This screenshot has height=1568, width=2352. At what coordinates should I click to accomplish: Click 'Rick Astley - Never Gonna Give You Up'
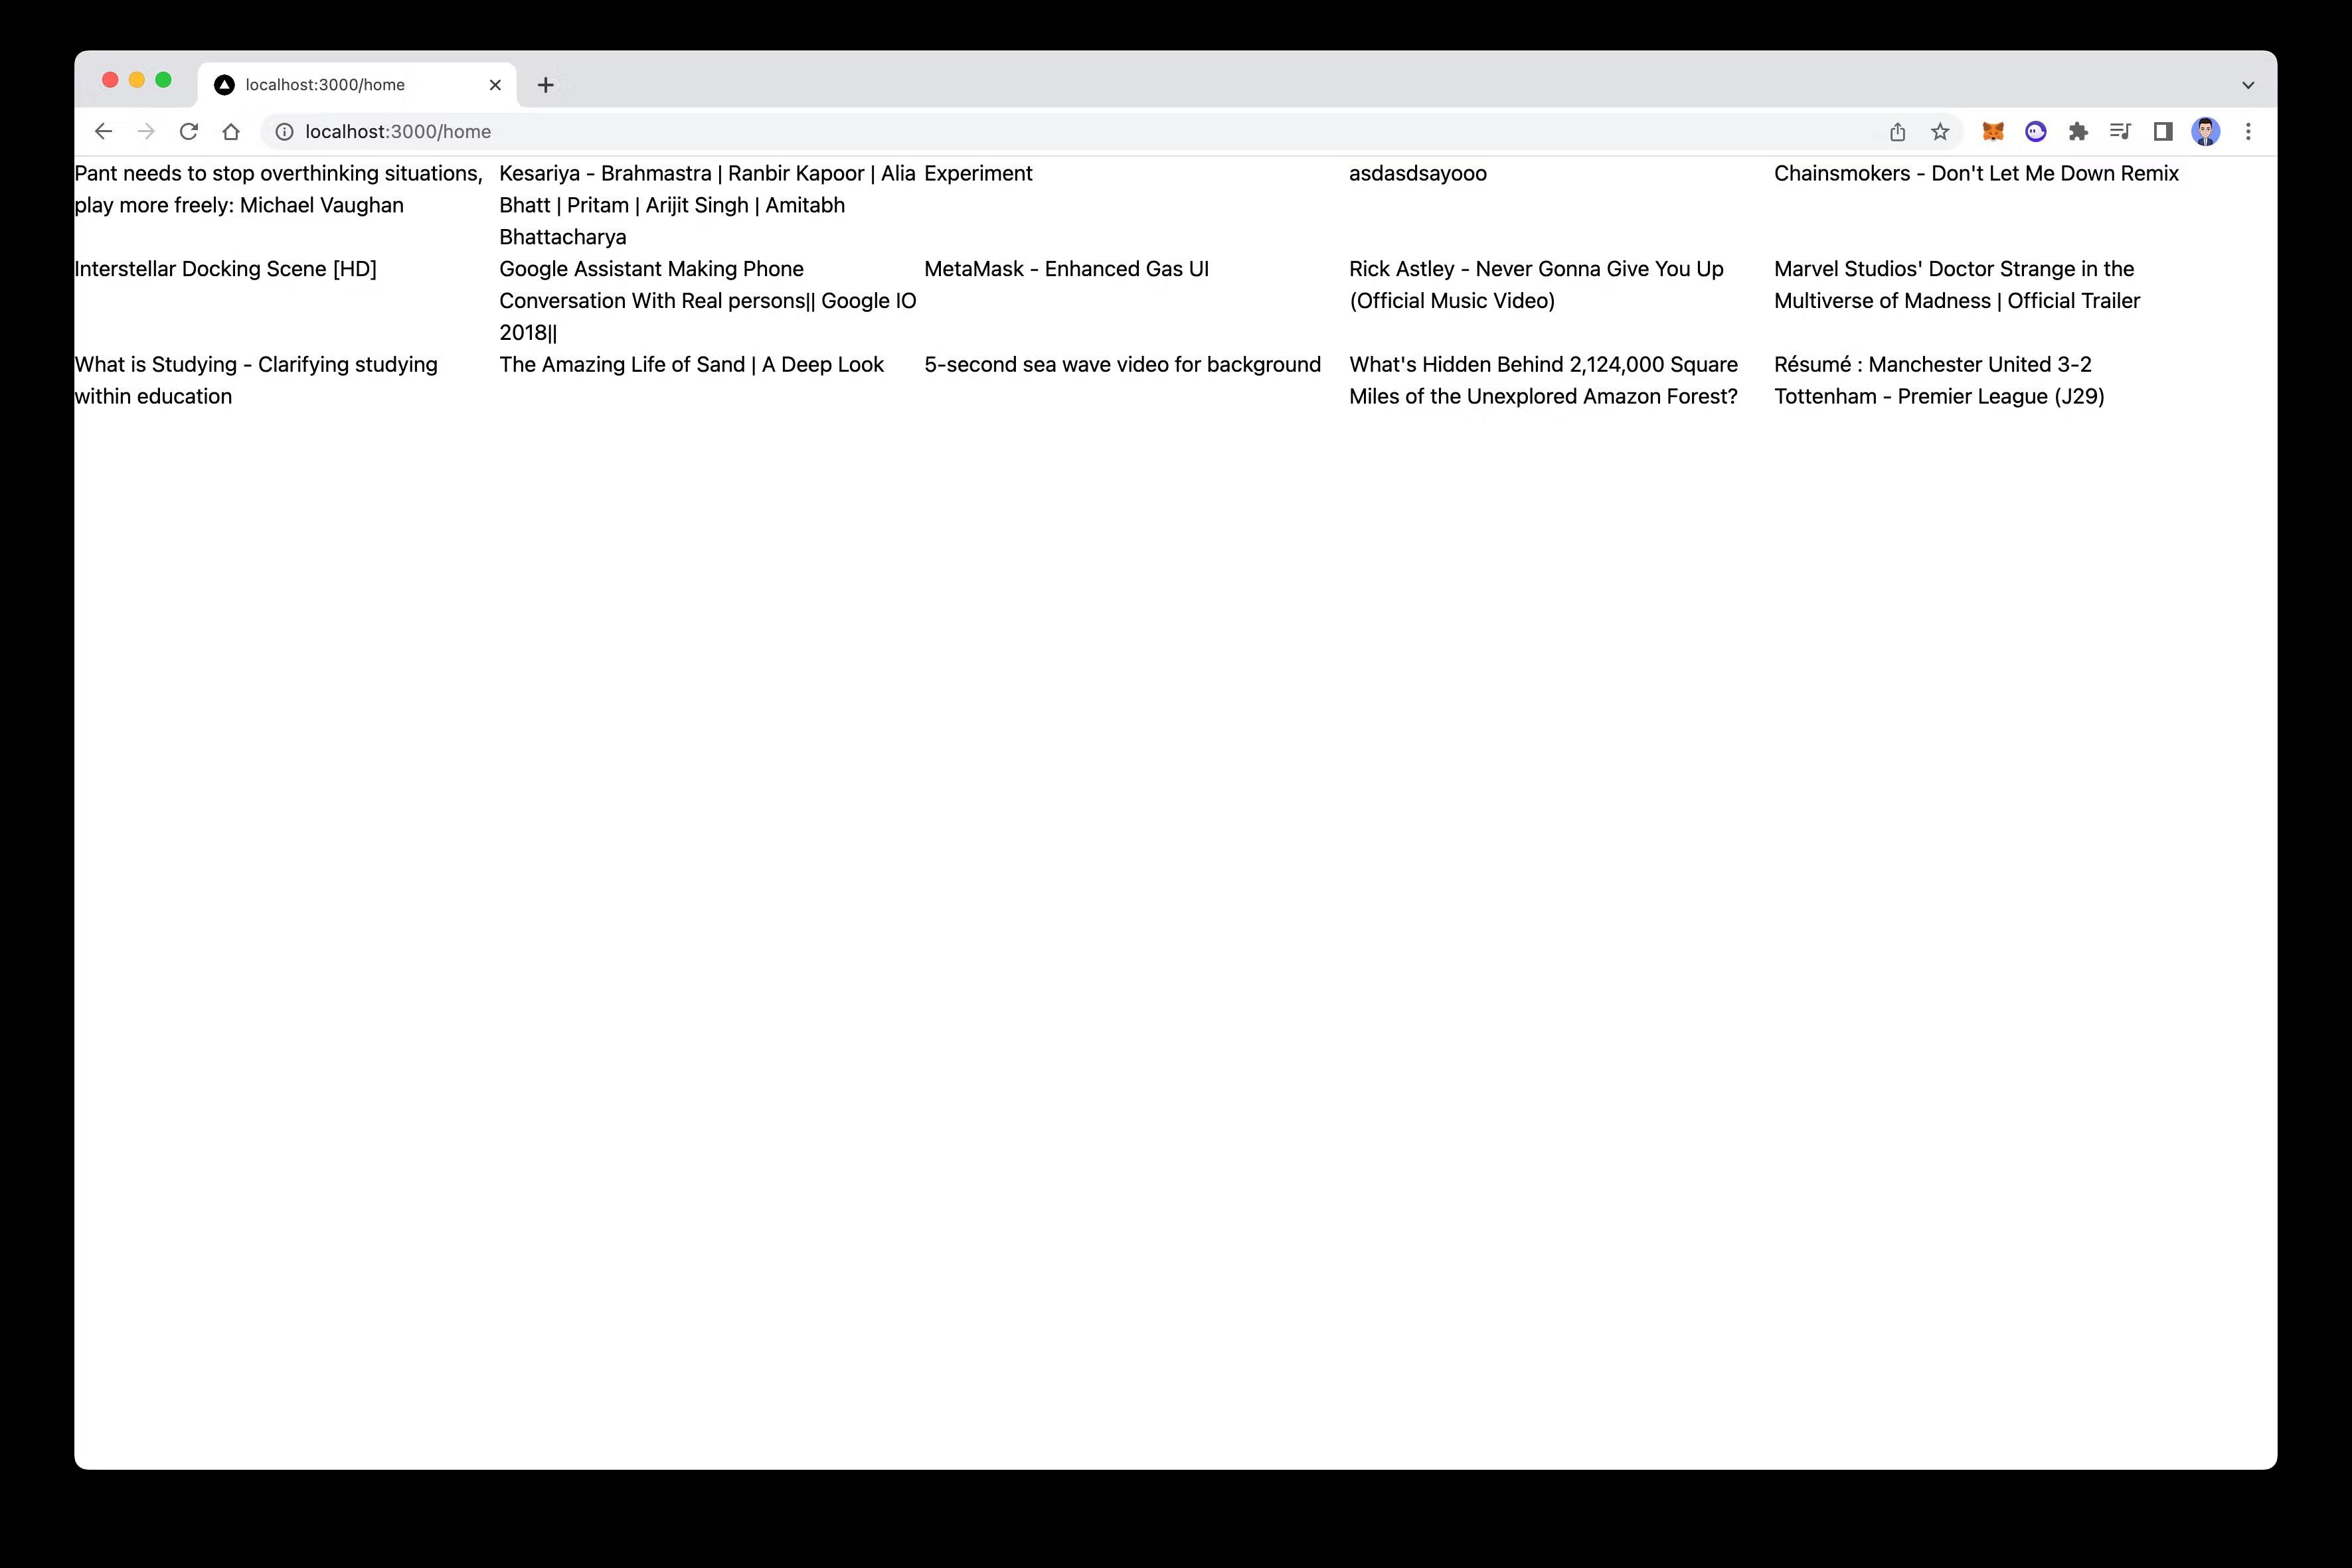click(1536, 285)
